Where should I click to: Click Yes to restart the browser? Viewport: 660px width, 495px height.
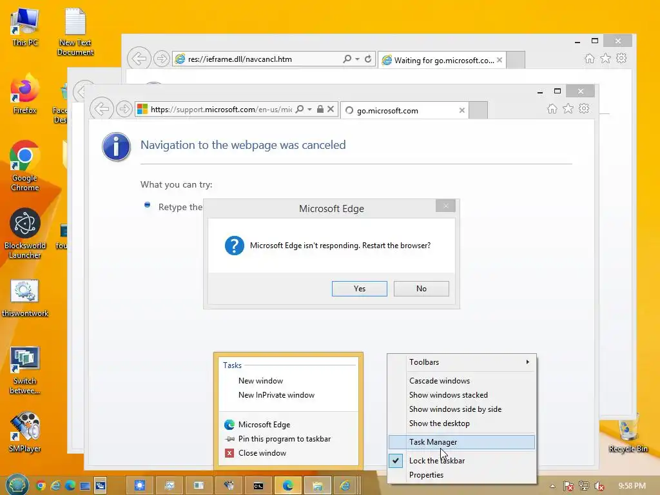360,289
